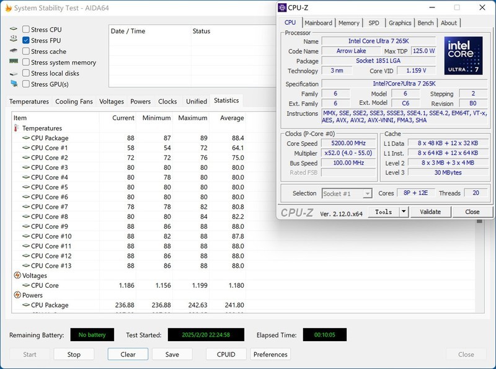This screenshot has height=369, width=496.
Task: Uncheck the Stress FPU checkbox
Action: pos(26,40)
